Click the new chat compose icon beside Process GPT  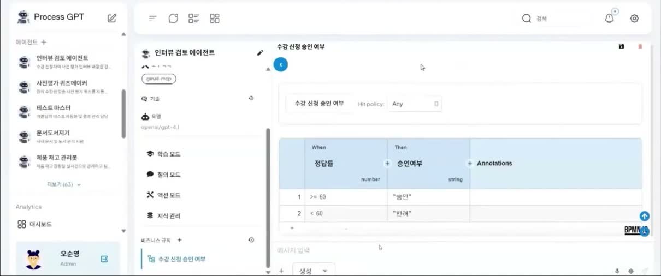112,18
